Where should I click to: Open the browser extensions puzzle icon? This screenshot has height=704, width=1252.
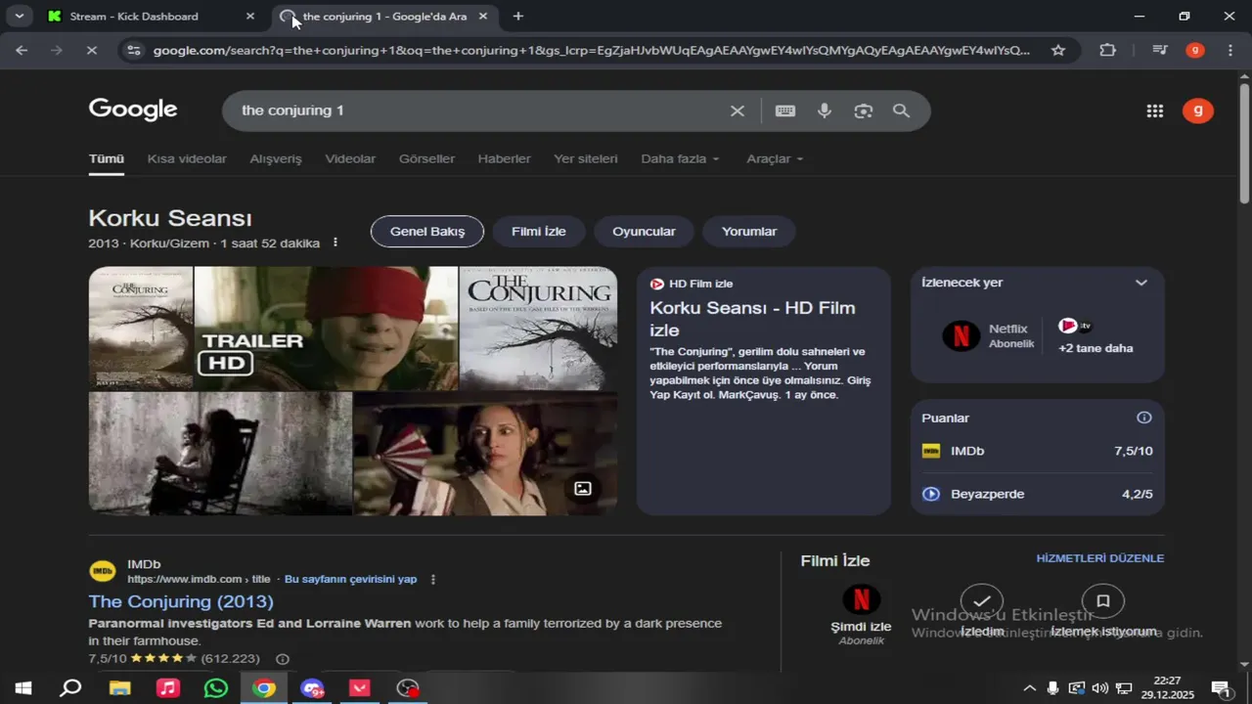1107,50
